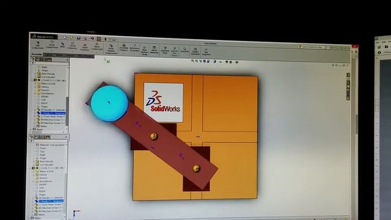Click the Open file icon
The width and height of the screenshot is (391, 220).
72,38
